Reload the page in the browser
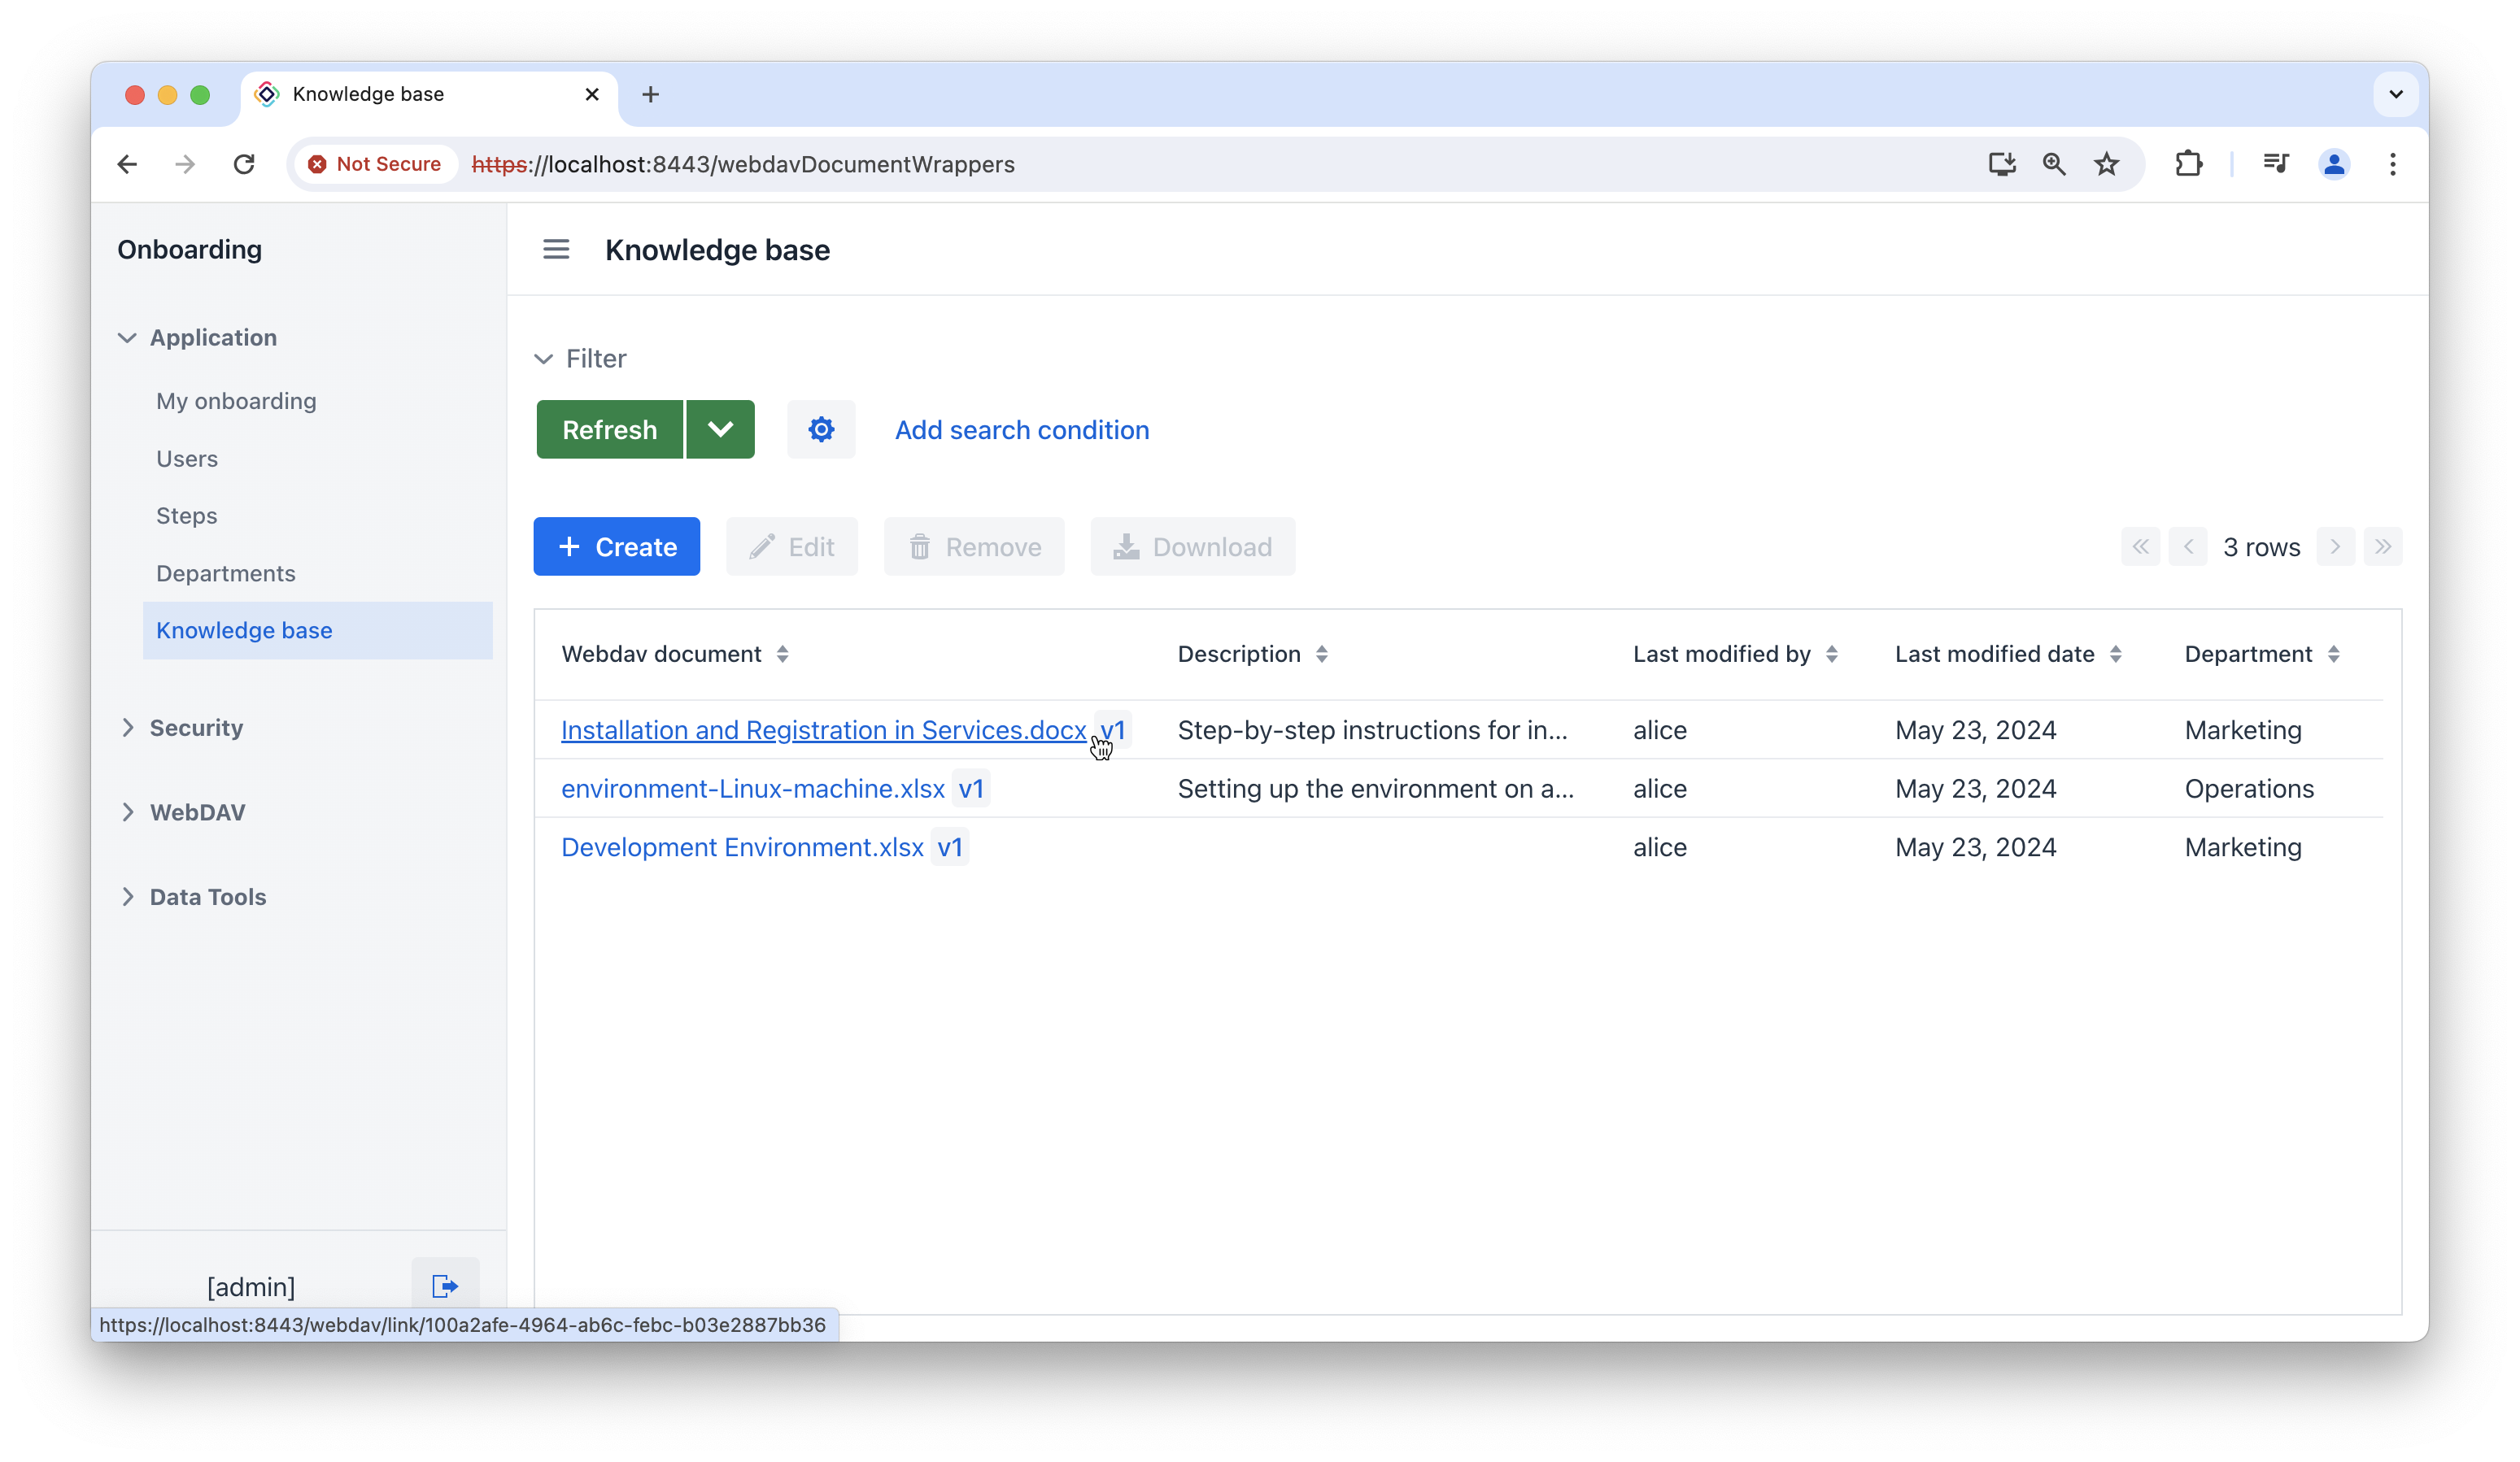The height and width of the screenshot is (1462, 2520). [x=244, y=164]
